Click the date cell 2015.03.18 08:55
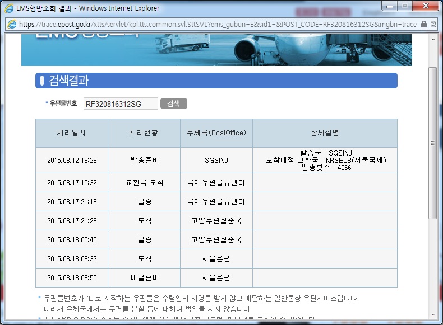This screenshot has height=325, width=443. (x=72, y=278)
